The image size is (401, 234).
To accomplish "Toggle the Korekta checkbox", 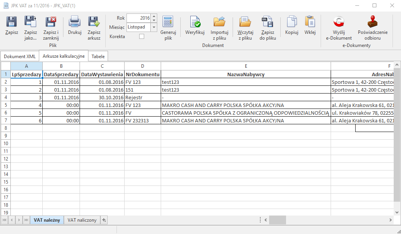I will click(141, 37).
